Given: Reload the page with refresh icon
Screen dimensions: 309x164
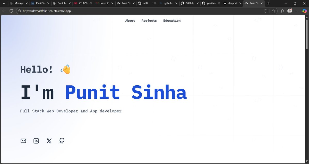Looking at the screenshot, I should [11, 11].
